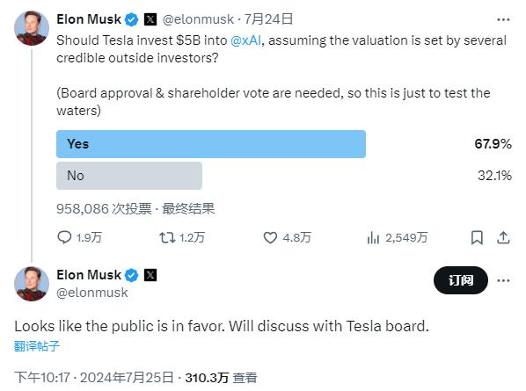Click @elonmusk handle under reply author name

(x=91, y=293)
